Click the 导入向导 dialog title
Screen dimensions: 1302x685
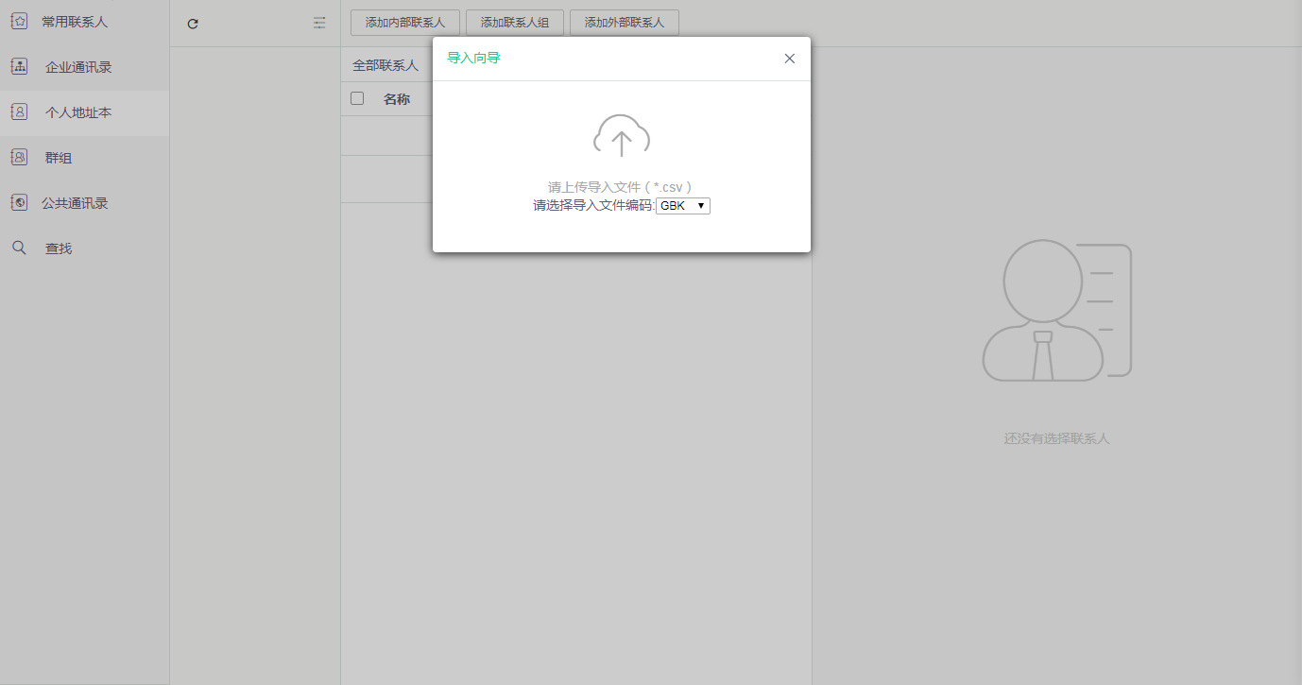tap(473, 59)
